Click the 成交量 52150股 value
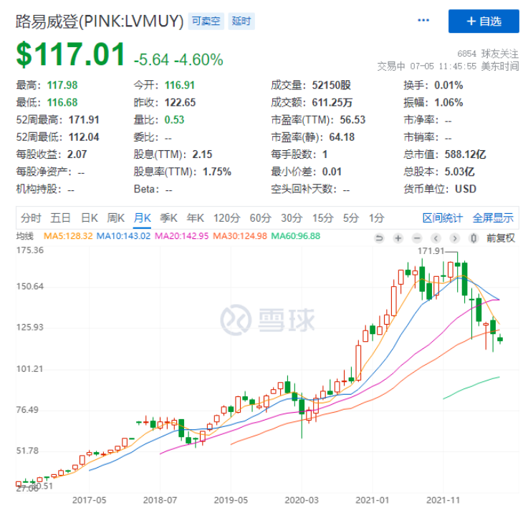This screenshot has height=515, width=528. click(332, 85)
